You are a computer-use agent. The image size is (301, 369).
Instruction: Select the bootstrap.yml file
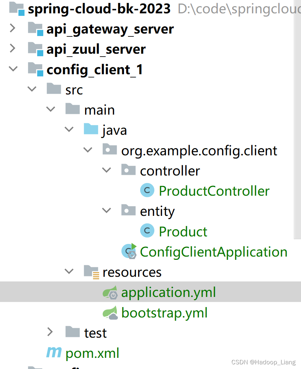[164, 313]
